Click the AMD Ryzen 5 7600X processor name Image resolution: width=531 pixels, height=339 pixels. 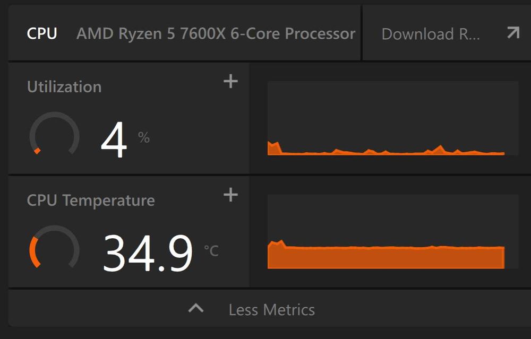[216, 34]
